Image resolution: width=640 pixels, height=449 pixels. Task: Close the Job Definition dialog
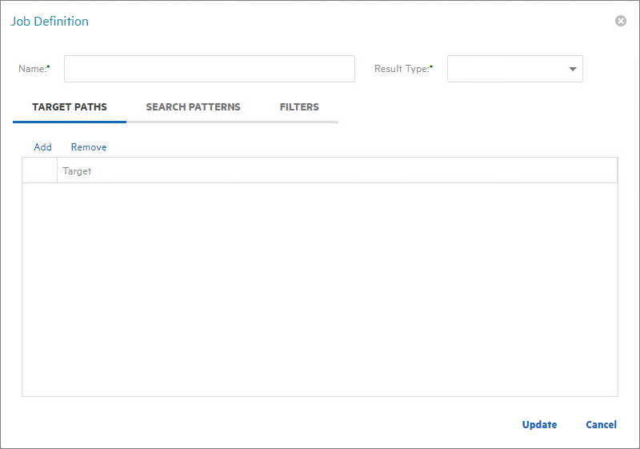click(x=620, y=21)
